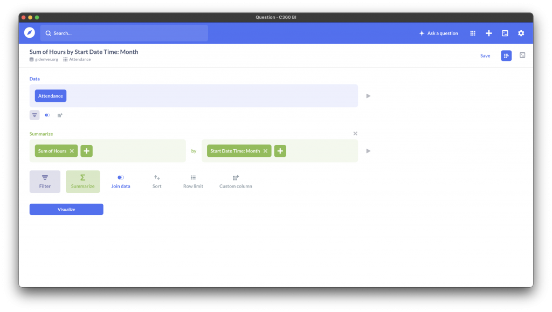Add another grouping with plus after Start Date Time
Image resolution: width=552 pixels, height=312 pixels.
click(x=280, y=151)
